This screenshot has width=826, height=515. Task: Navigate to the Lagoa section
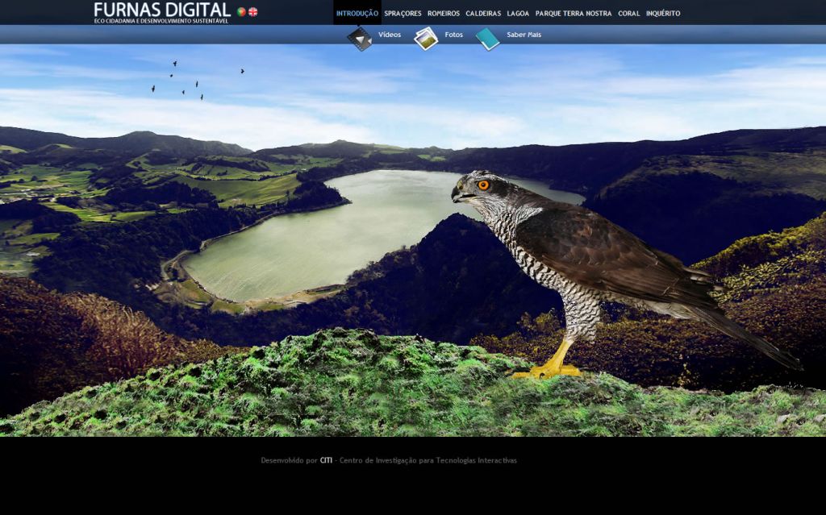point(518,14)
